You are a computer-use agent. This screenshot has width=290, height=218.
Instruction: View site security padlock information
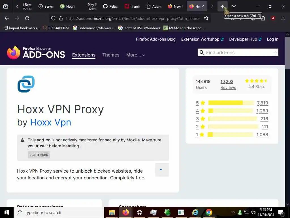point(61,18)
